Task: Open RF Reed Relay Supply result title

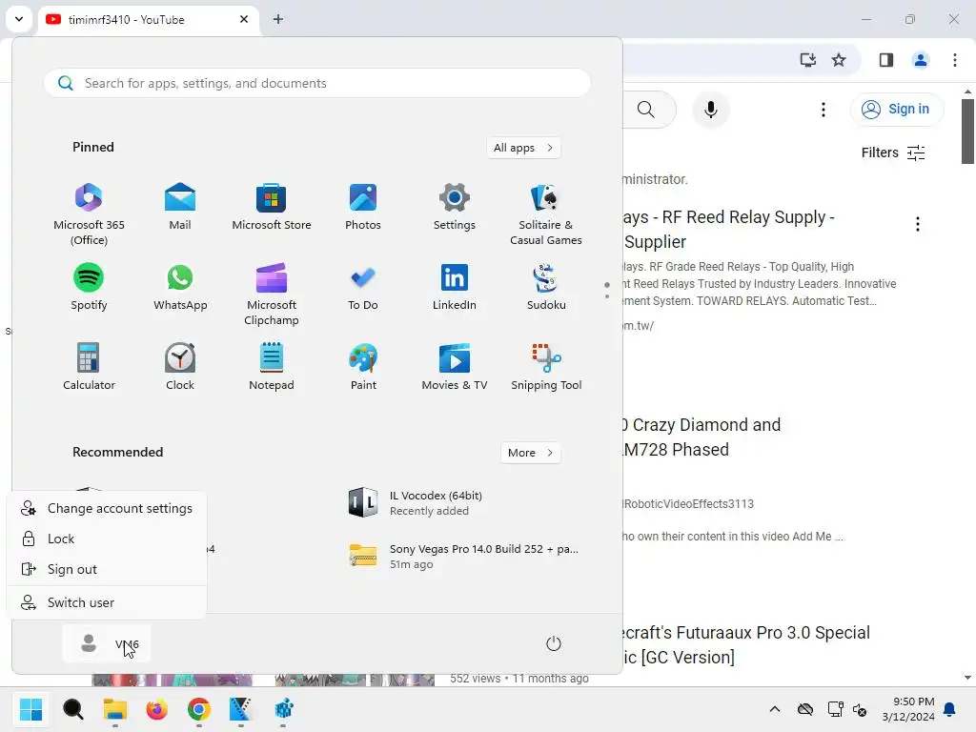Action: (728, 229)
